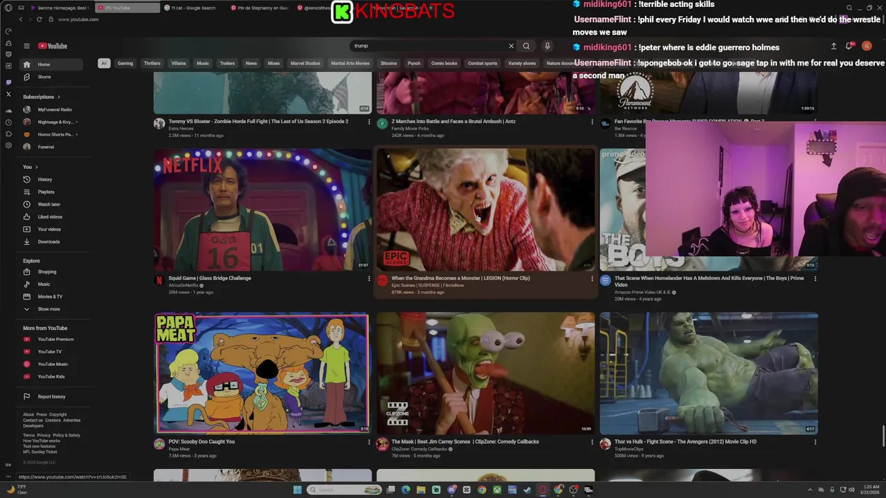Open the YouTube hamburger guide menu

point(26,46)
